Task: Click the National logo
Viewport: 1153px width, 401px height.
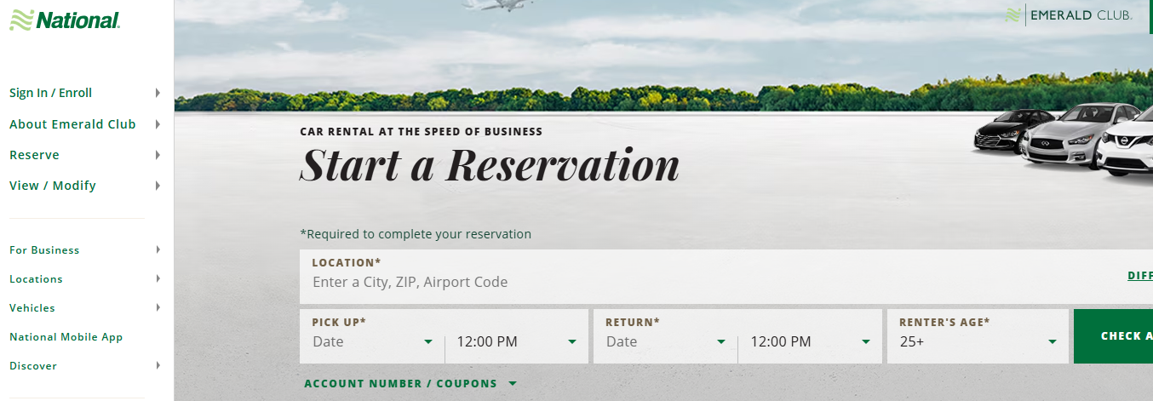Action: pyautogui.click(x=65, y=20)
